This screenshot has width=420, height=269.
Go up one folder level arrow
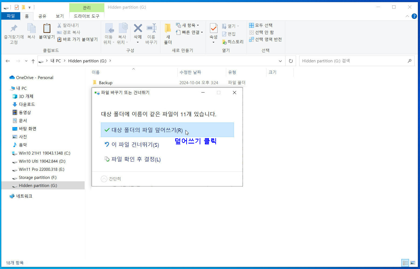coord(33,61)
